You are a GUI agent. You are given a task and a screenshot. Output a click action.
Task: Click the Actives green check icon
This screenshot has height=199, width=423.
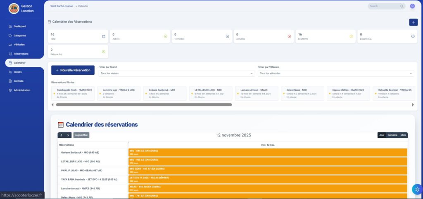click(x=165, y=36)
